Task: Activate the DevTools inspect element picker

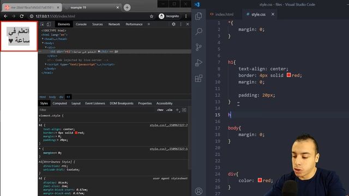Action: (x=42, y=24)
